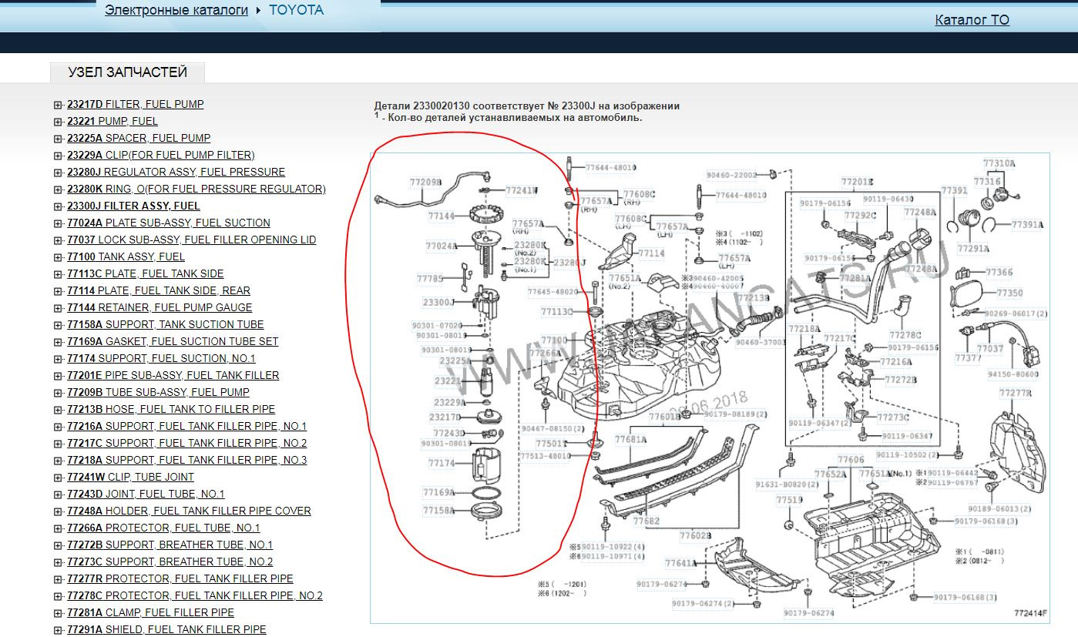Select part label 77391 in the diagram
The height and width of the screenshot is (637, 1078).
click(x=954, y=191)
